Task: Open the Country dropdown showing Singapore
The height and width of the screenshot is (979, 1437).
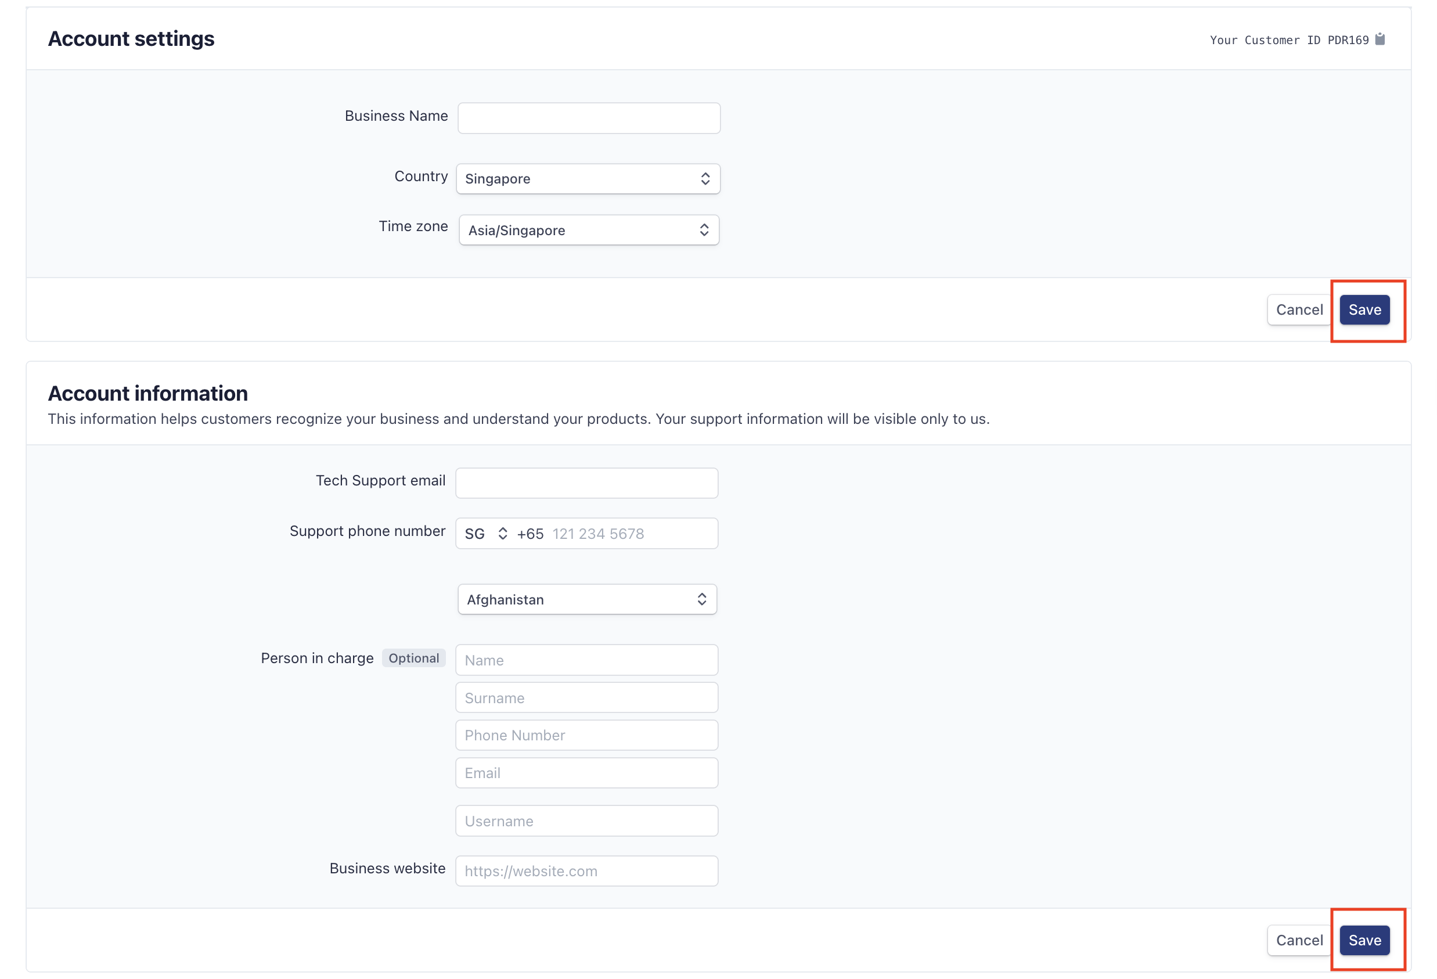Action: coord(588,179)
